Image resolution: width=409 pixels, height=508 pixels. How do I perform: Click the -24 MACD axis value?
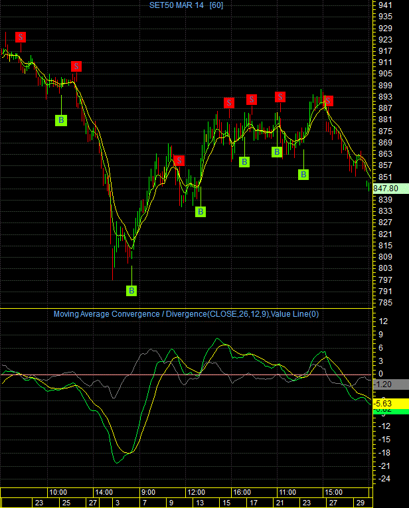point(384,479)
